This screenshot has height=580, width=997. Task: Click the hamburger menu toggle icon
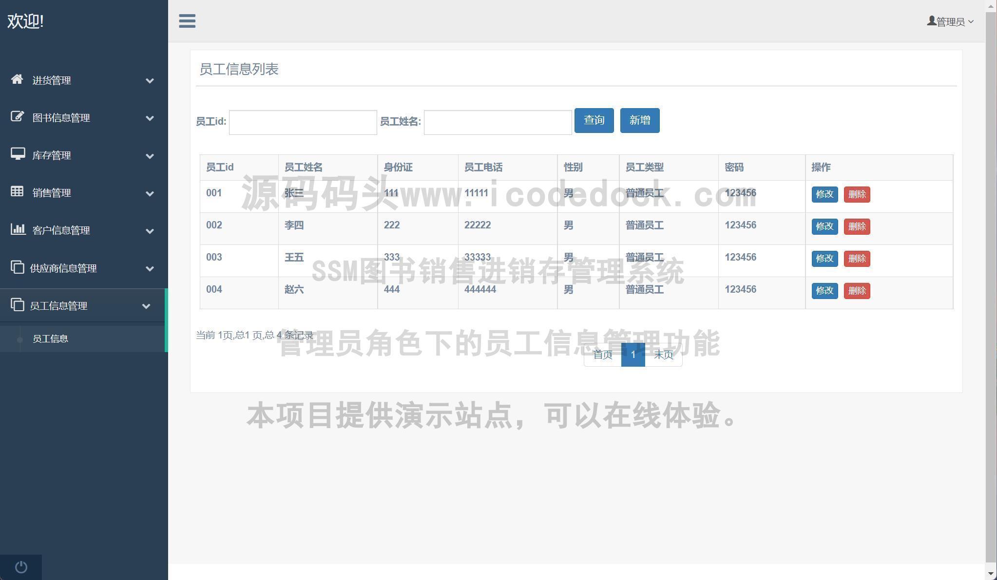click(187, 21)
